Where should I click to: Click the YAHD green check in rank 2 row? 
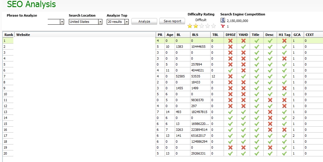pos(244,47)
